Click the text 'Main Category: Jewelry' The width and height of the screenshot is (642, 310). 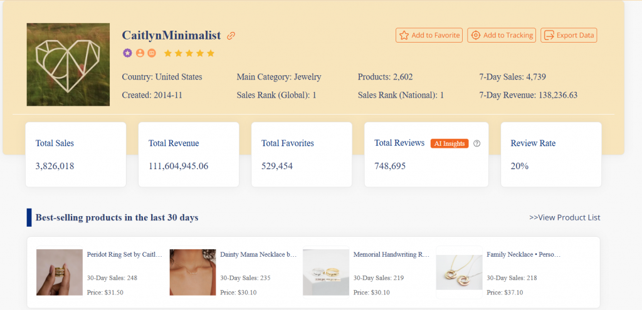[x=279, y=77]
